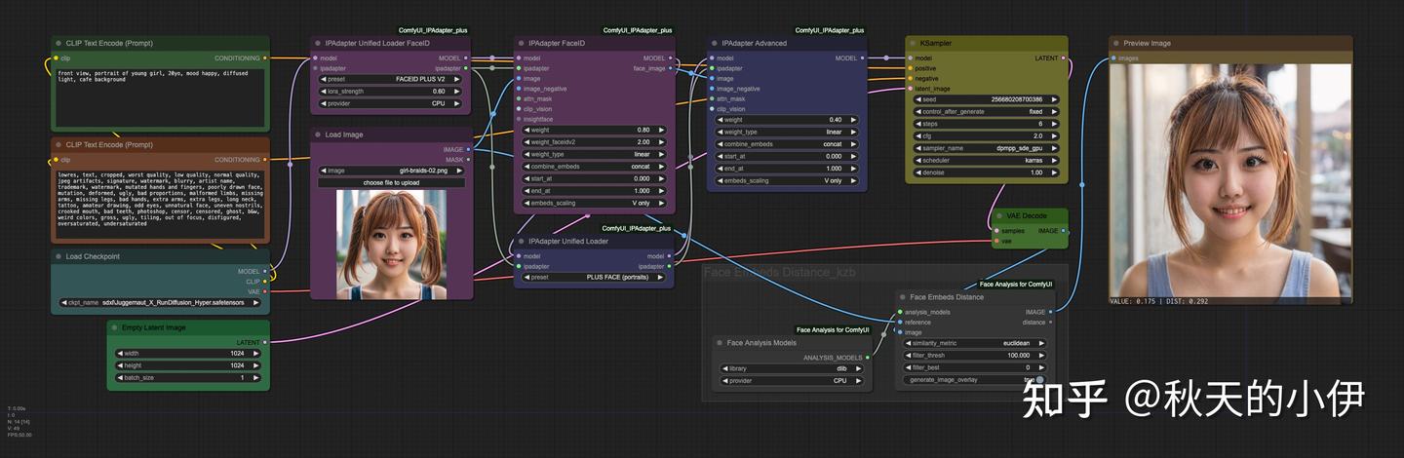Click the Preview Image generated portrait
The height and width of the screenshot is (458, 1404).
coord(1229,180)
